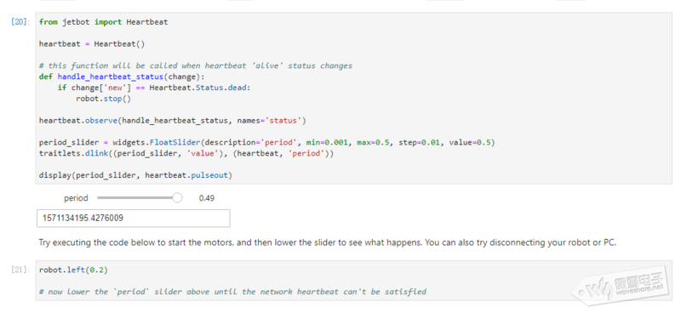This screenshot has width=681, height=313.
Task: Click the heartbeat pulseout text field
Action: pos(134,219)
